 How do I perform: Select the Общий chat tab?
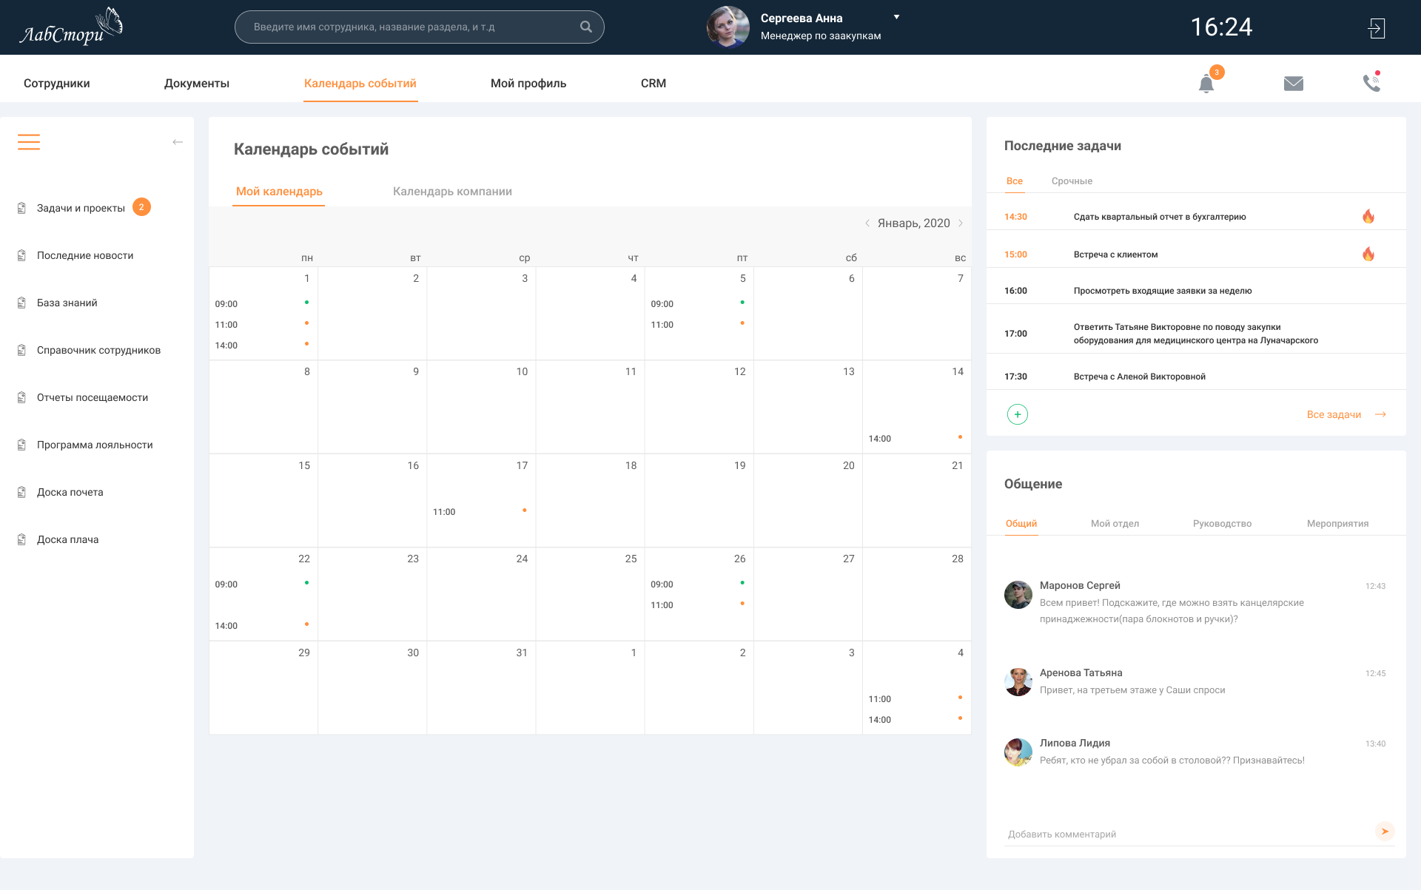pyautogui.click(x=1021, y=524)
